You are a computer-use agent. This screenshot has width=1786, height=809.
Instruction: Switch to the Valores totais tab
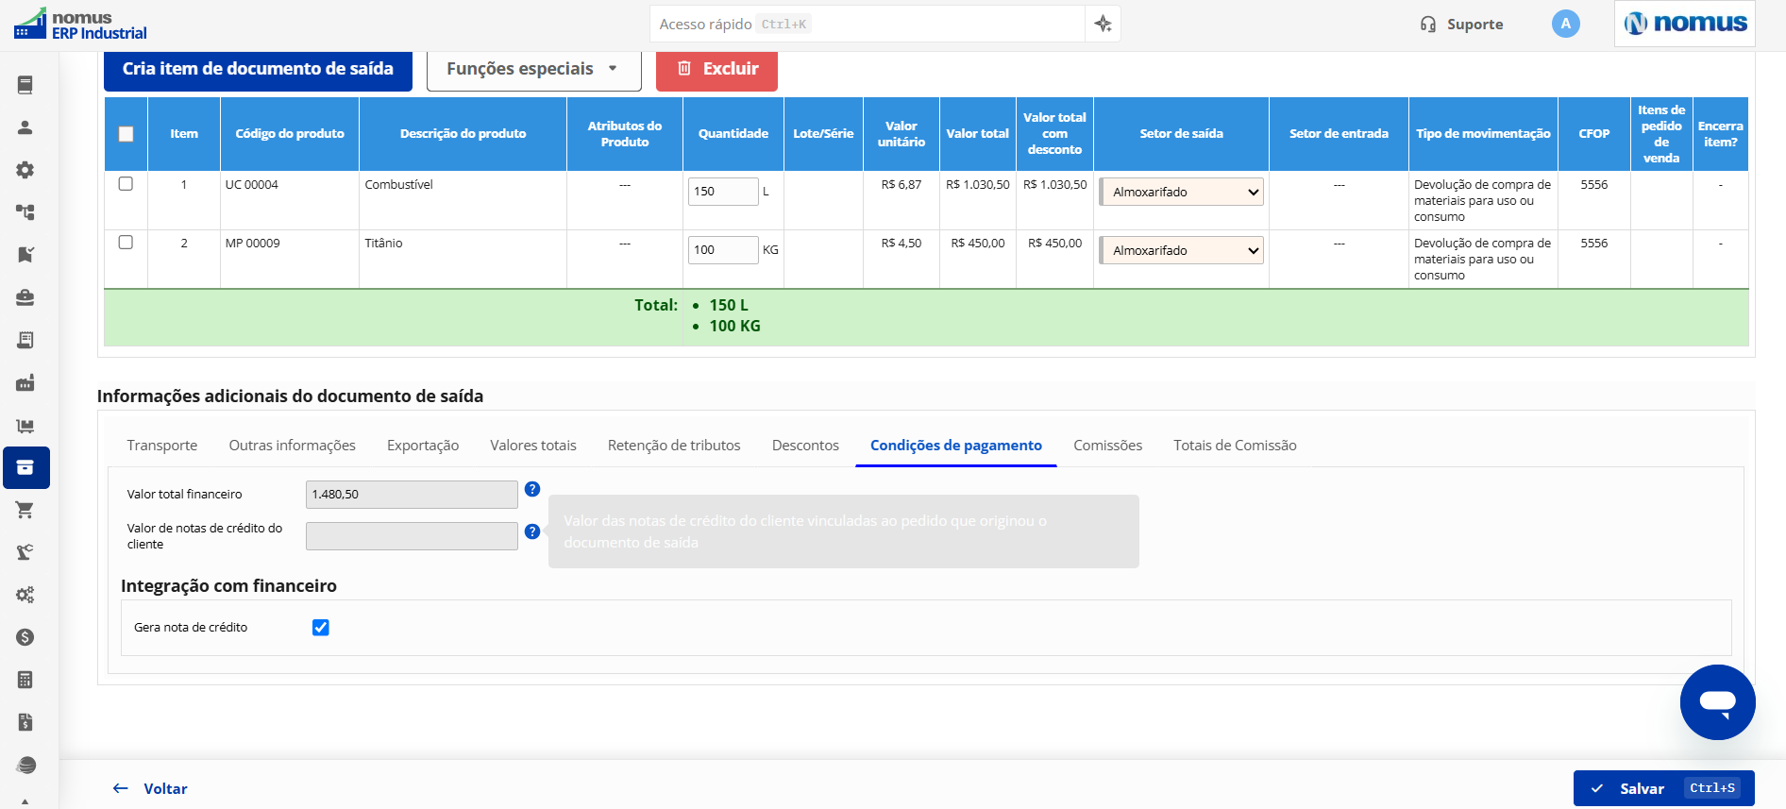click(533, 446)
